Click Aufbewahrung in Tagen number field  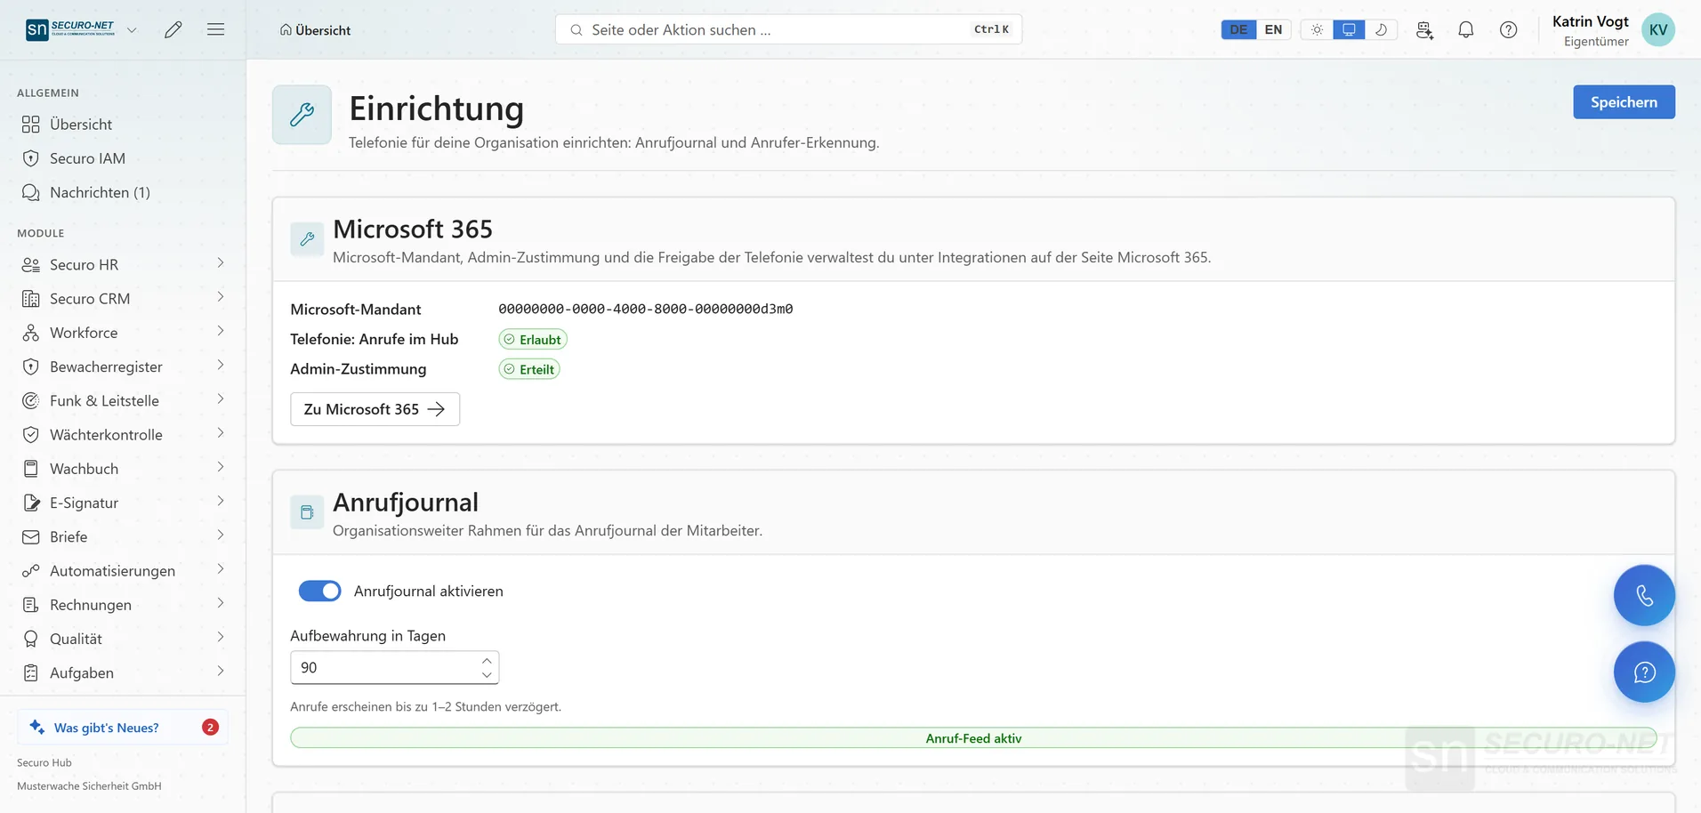tap(394, 667)
